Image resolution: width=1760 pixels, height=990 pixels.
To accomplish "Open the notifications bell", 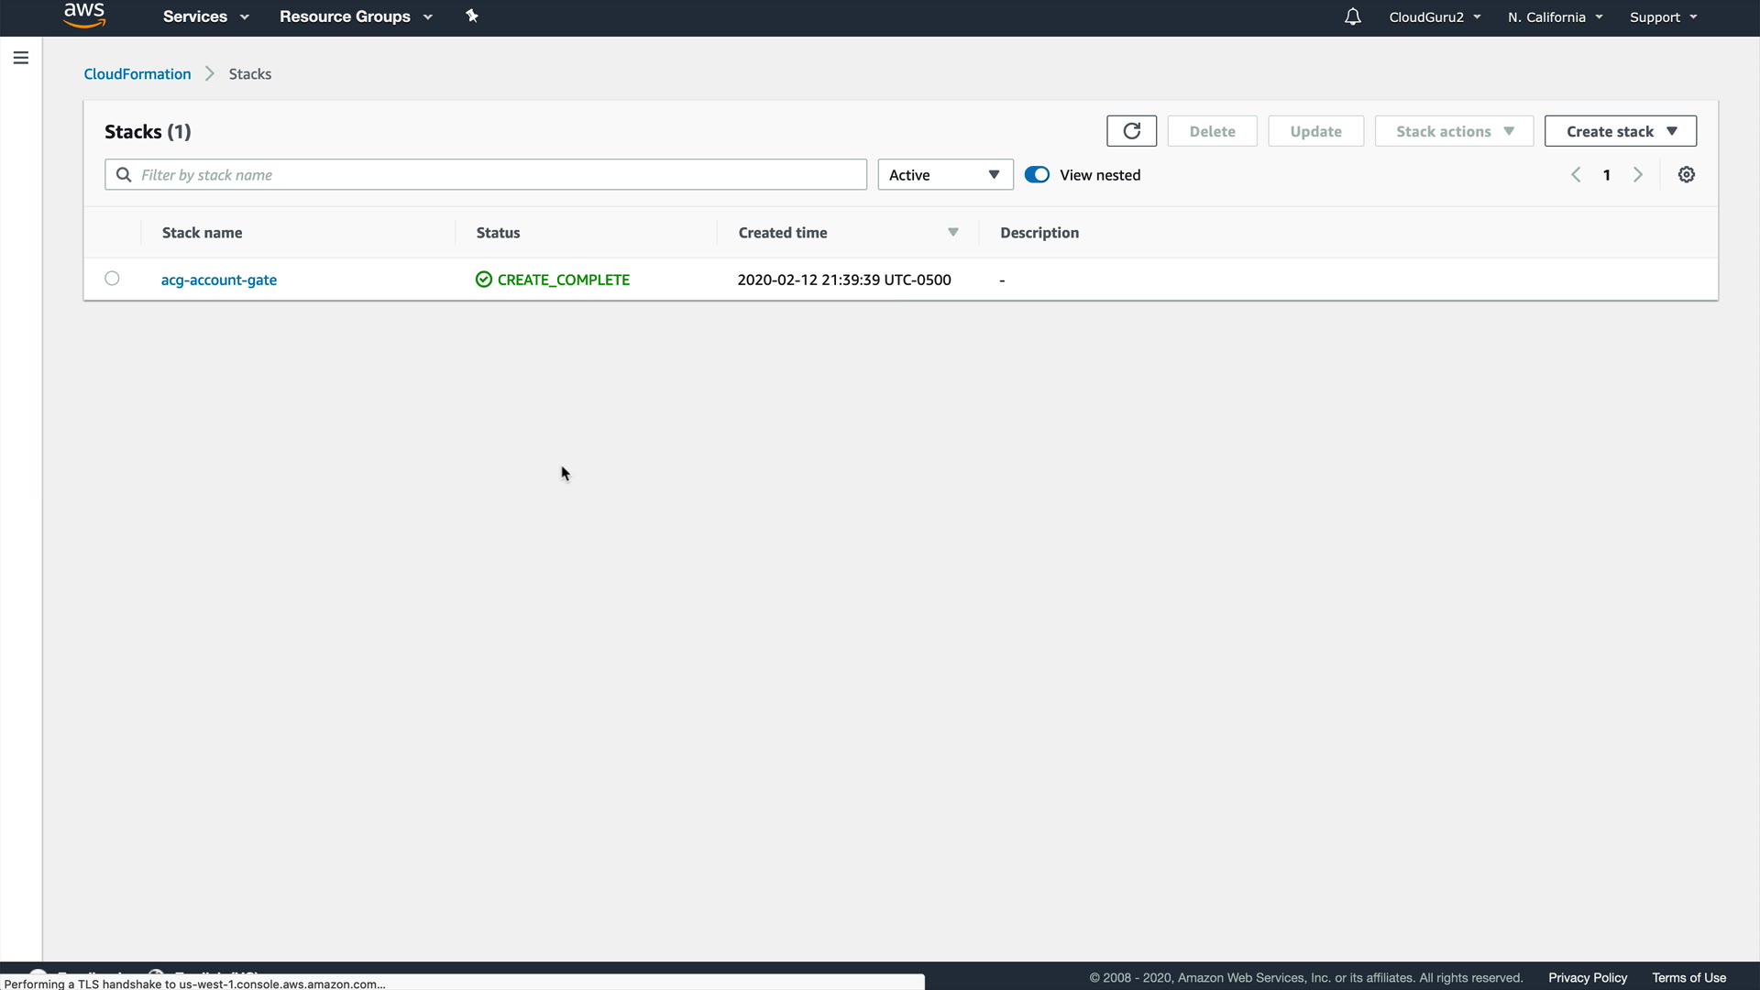I will [1352, 16].
